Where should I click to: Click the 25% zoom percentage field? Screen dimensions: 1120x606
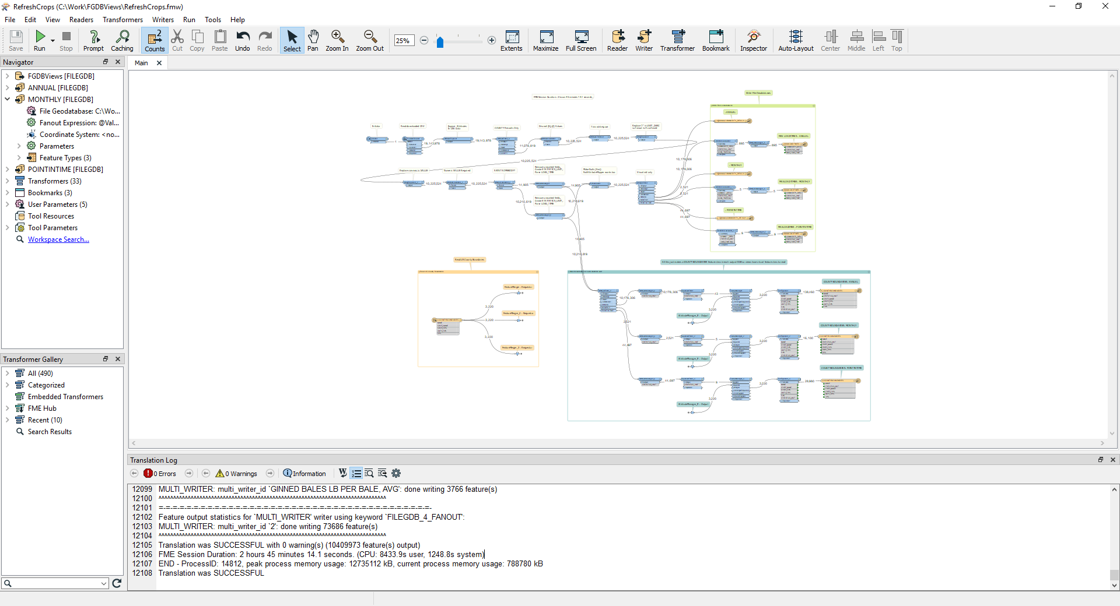[404, 40]
